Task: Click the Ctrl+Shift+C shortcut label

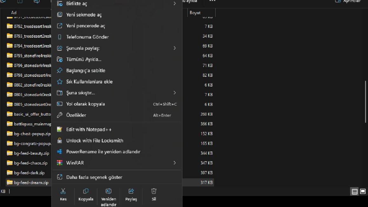Action: pyautogui.click(x=165, y=104)
